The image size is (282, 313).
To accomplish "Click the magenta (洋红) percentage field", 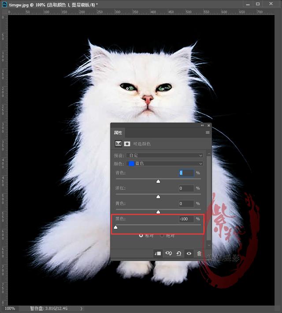I will tap(186, 188).
